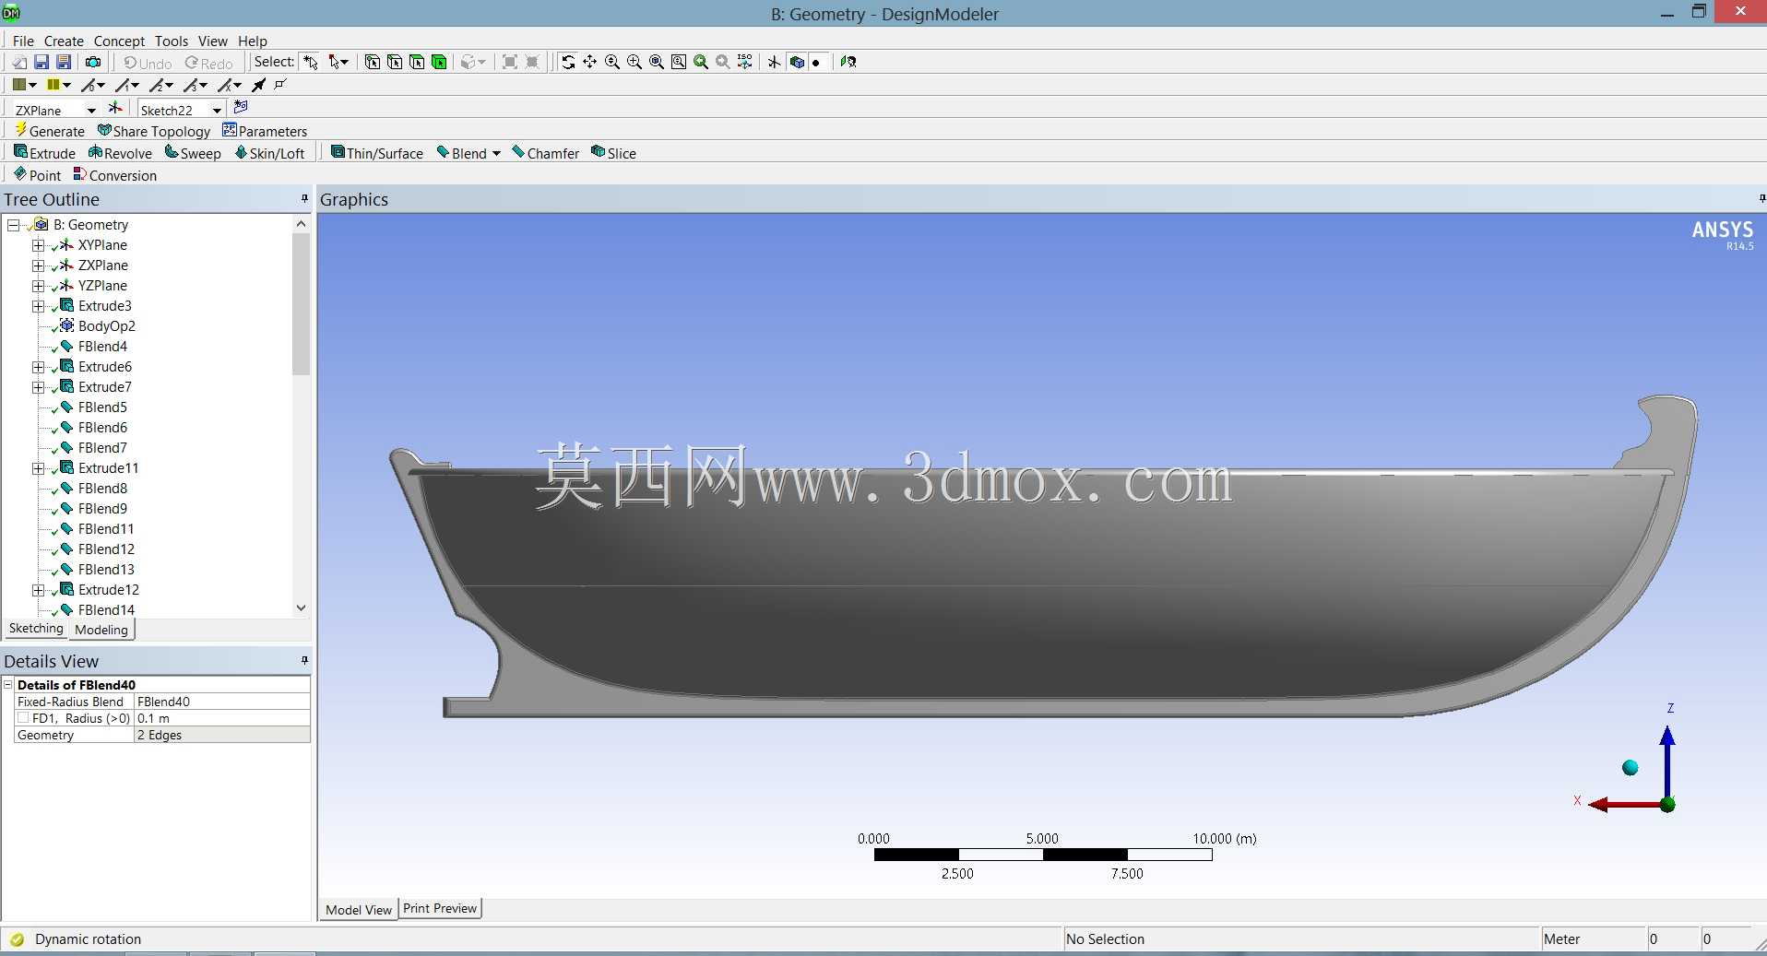Click the Sweep tool
1767x956 pixels.
(193, 153)
